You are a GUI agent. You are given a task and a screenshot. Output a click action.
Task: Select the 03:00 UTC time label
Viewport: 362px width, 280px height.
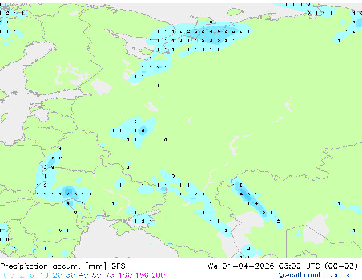[x=299, y=266]
